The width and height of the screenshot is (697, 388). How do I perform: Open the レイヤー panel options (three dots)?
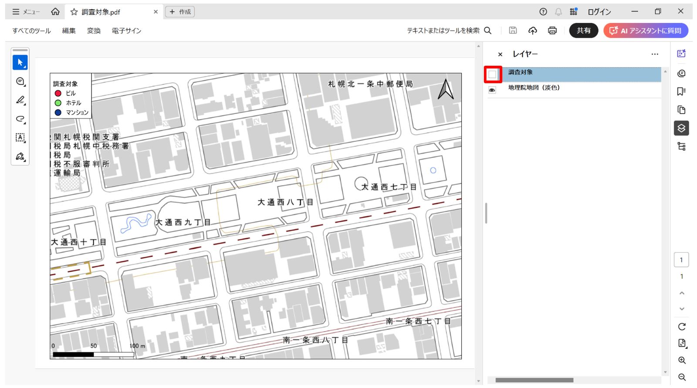[655, 54]
